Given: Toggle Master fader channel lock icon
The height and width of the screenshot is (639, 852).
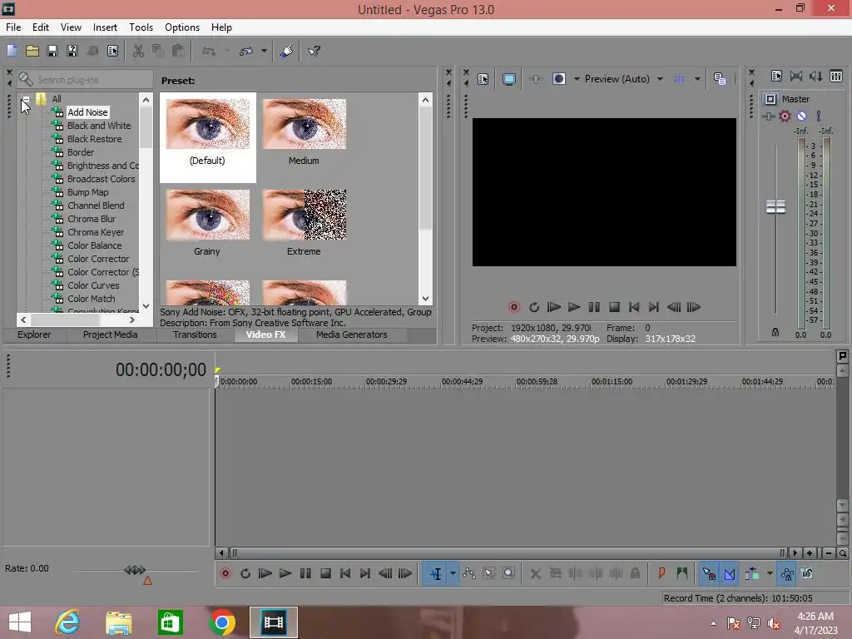Looking at the screenshot, I should 775,332.
